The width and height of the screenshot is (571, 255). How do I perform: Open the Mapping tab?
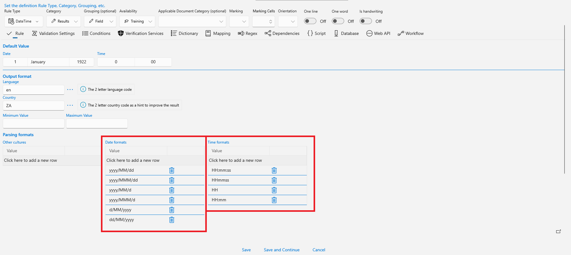pyautogui.click(x=218, y=33)
